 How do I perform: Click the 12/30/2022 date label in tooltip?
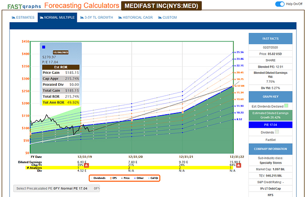pyautogui.click(x=61, y=52)
